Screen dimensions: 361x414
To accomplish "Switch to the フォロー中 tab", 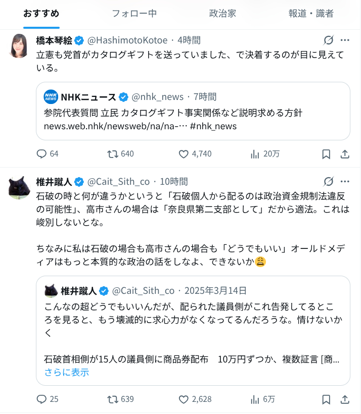I will pos(134,14).
